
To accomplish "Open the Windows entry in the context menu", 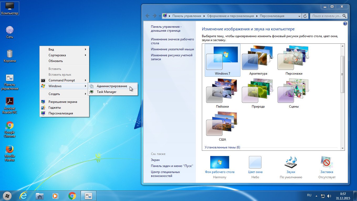I will pos(64,86).
